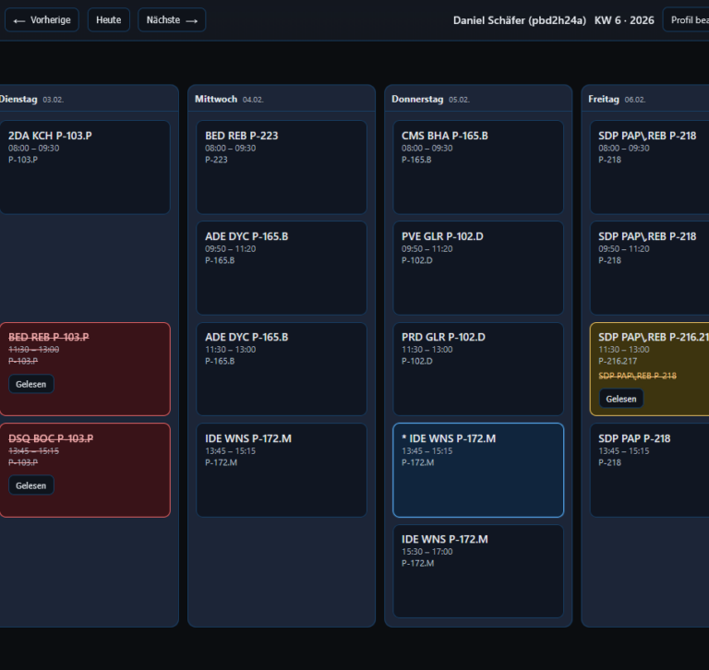709x670 pixels.
Task: Open Wednesday IDE WNS P-172.M lesson
Action: [x=281, y=470]
